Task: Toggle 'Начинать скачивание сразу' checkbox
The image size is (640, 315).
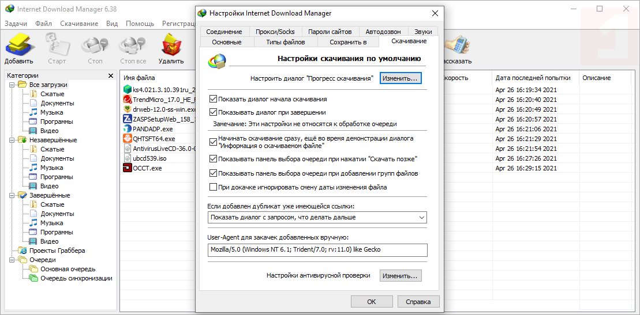Action: 212,142
